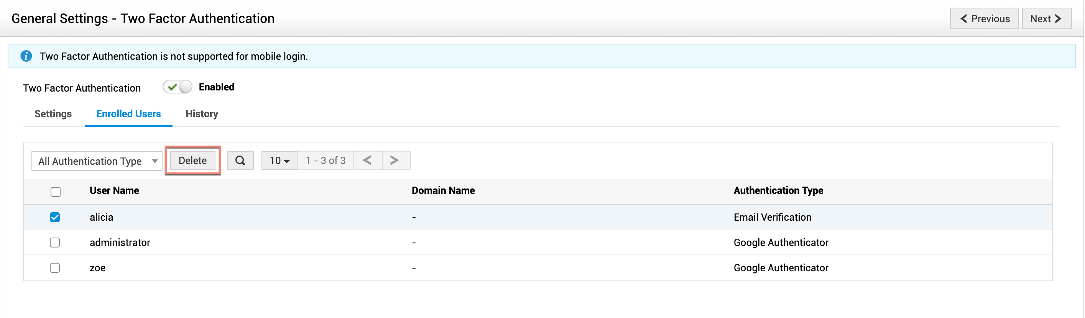
Task: Open the All Authentication Type dropdown
Action: tap(97, 161)
